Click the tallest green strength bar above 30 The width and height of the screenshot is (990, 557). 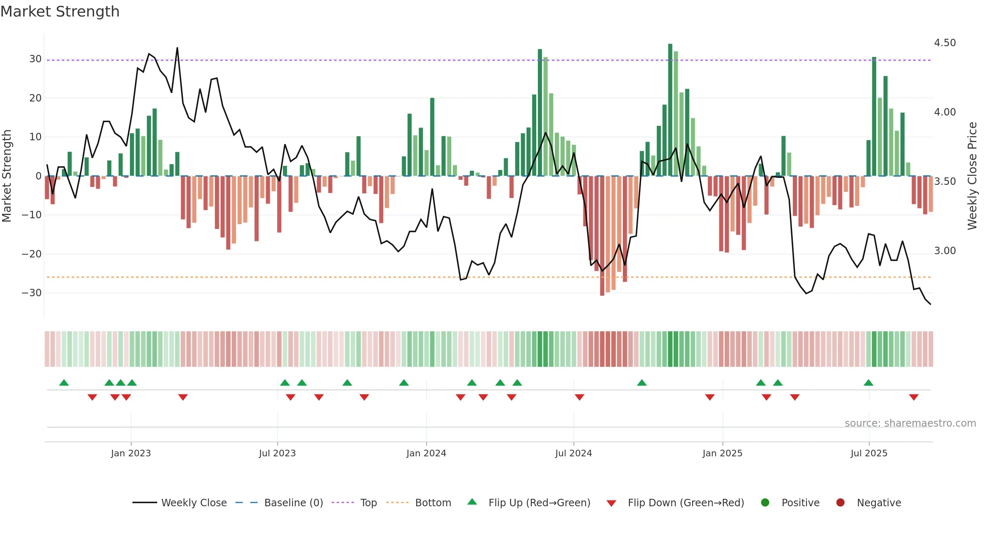coord(670,110)
